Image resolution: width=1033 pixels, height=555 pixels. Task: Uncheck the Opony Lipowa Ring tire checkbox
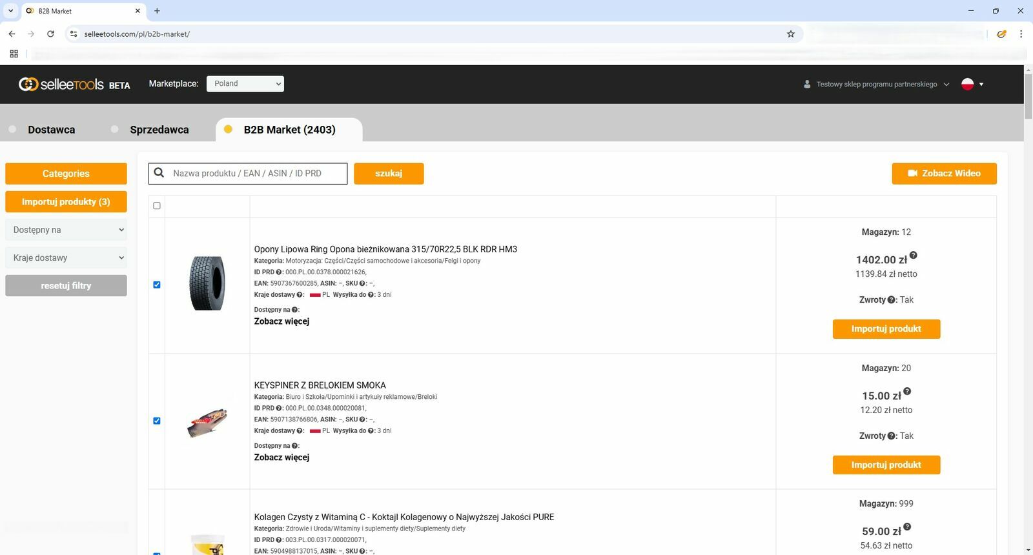tap(157, 285)
